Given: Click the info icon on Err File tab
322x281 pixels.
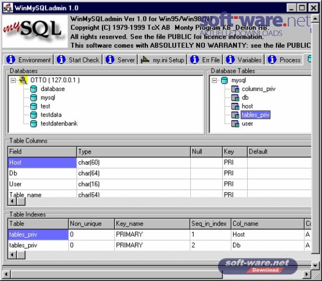Looking at the screenshot, I should tap(194, 60).
